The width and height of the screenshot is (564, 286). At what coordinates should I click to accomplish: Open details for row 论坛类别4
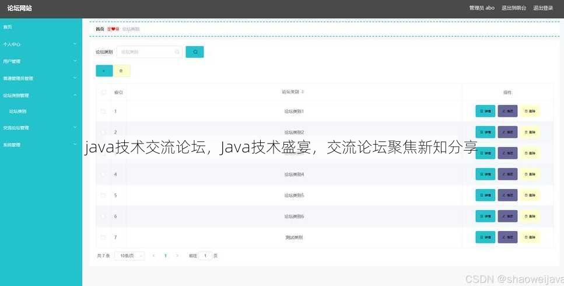tap(485, 174)
